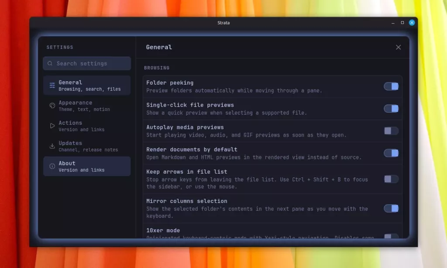Click the Updates download icon
Image resolution: width=447 pixels, height=268 pixels.
tap(52, 146)
